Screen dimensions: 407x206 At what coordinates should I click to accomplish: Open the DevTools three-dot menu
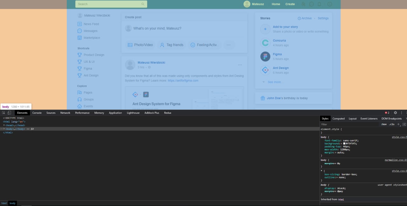(402, 113)
